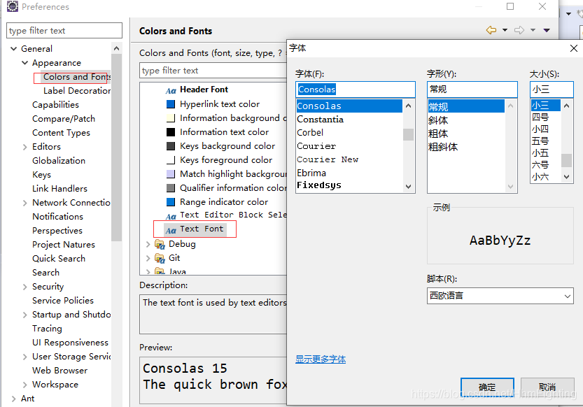Select Keys foreground color white swatch
Screen dimensions: 583x407
tap(171, 160)
